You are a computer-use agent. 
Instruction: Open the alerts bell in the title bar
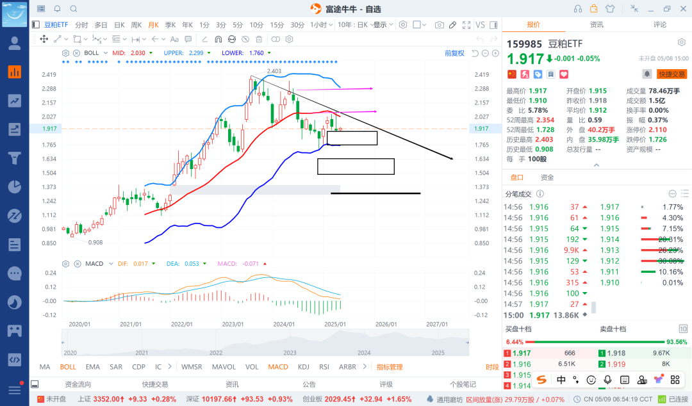tap(58, 9)
